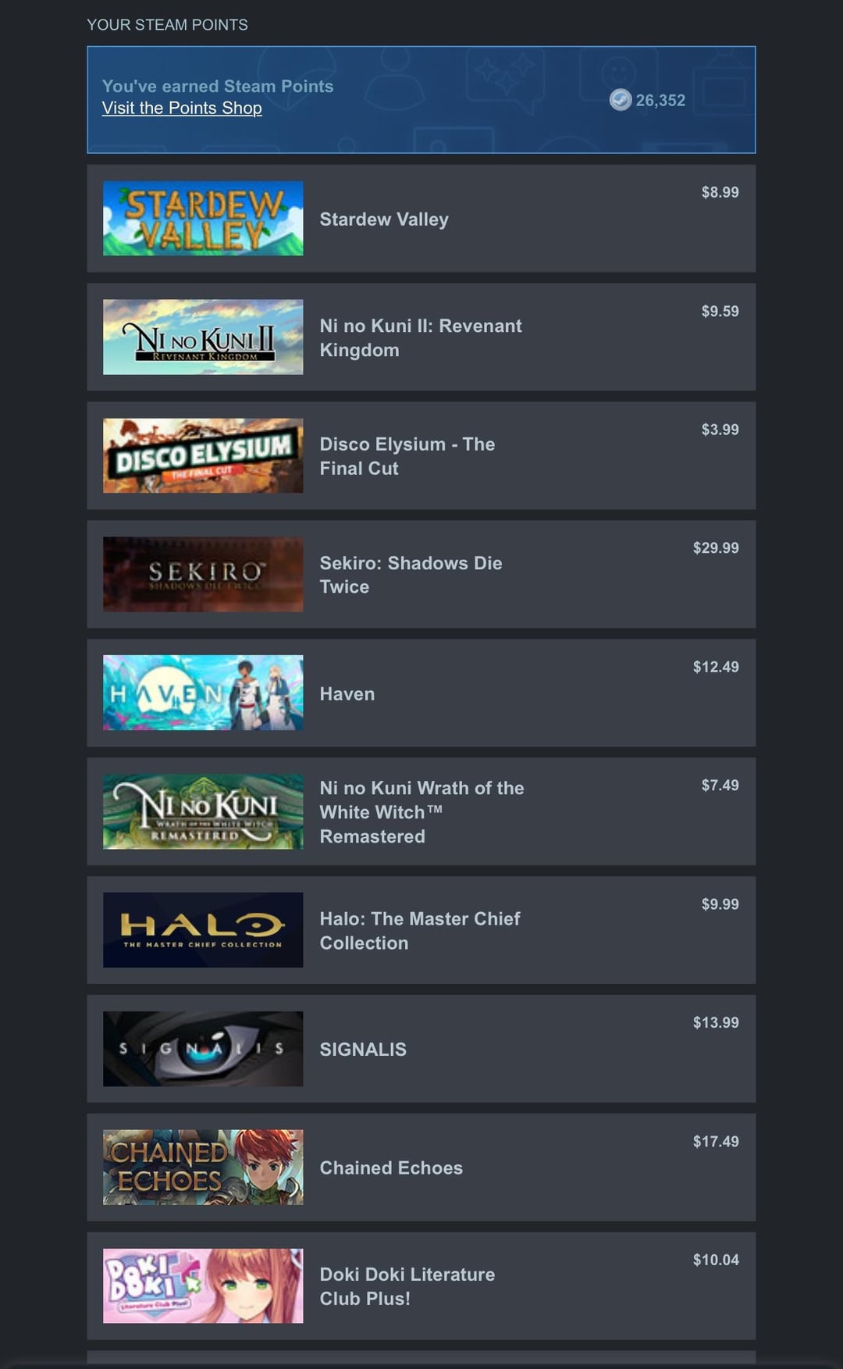Viewport: 843px width, 1369px height.
Task: Click the Doki Doki Literature Club thumbnail
Action: point(203,1285)
